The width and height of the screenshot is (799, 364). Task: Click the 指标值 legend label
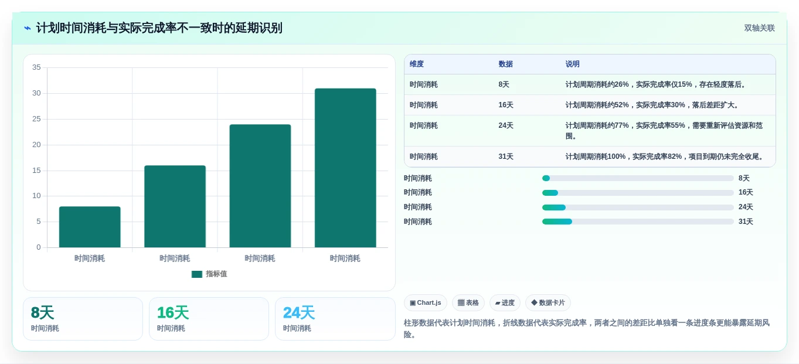(216, 274)
